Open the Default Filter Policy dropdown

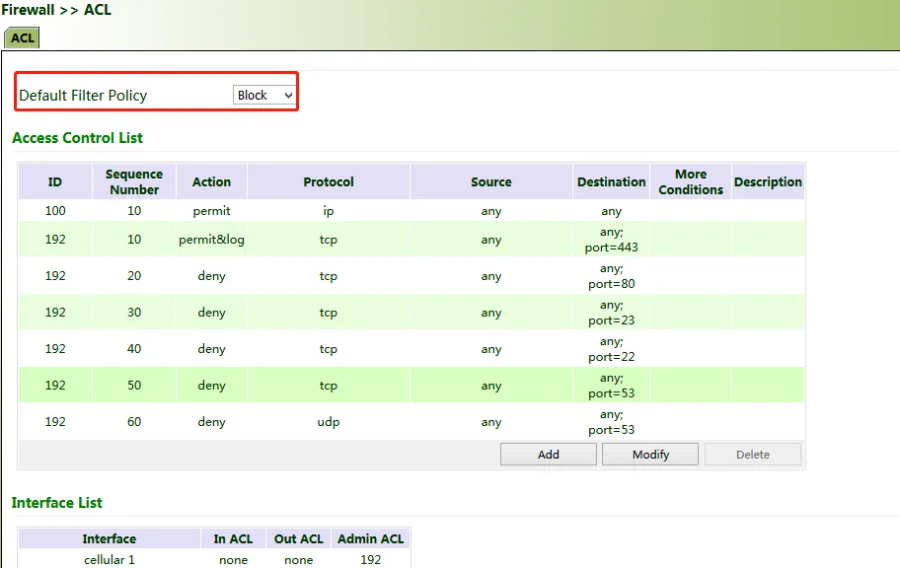coord(264,96)
